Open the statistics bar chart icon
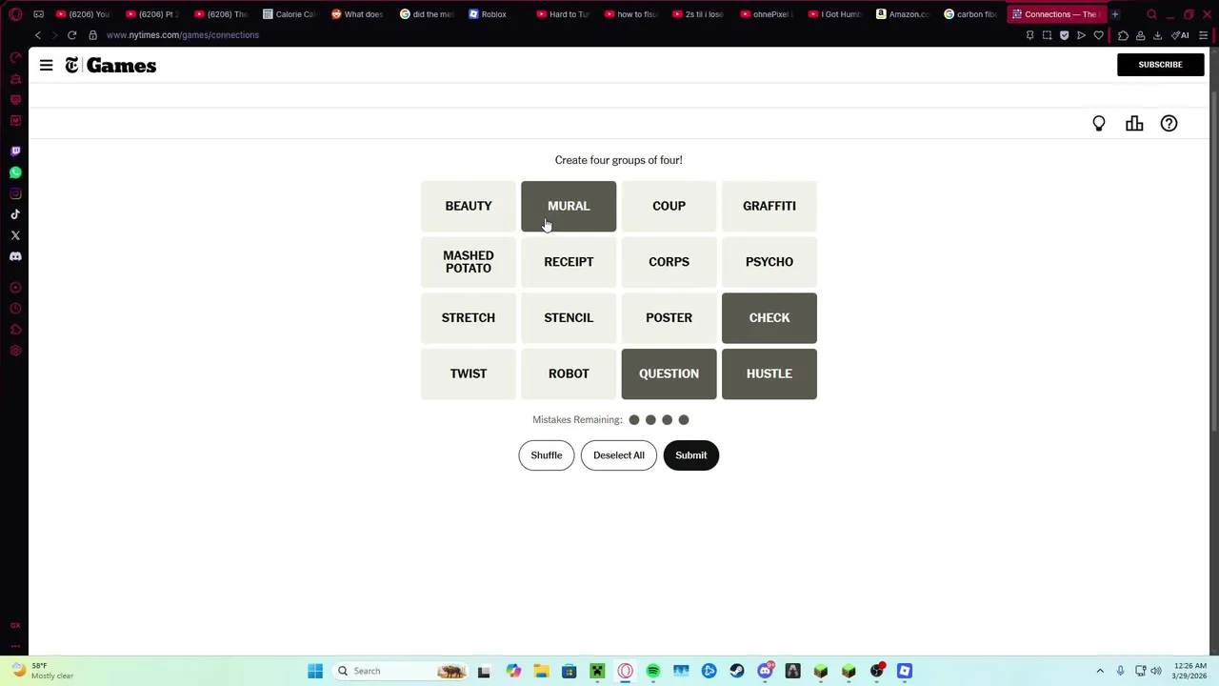 [1134, 124]
